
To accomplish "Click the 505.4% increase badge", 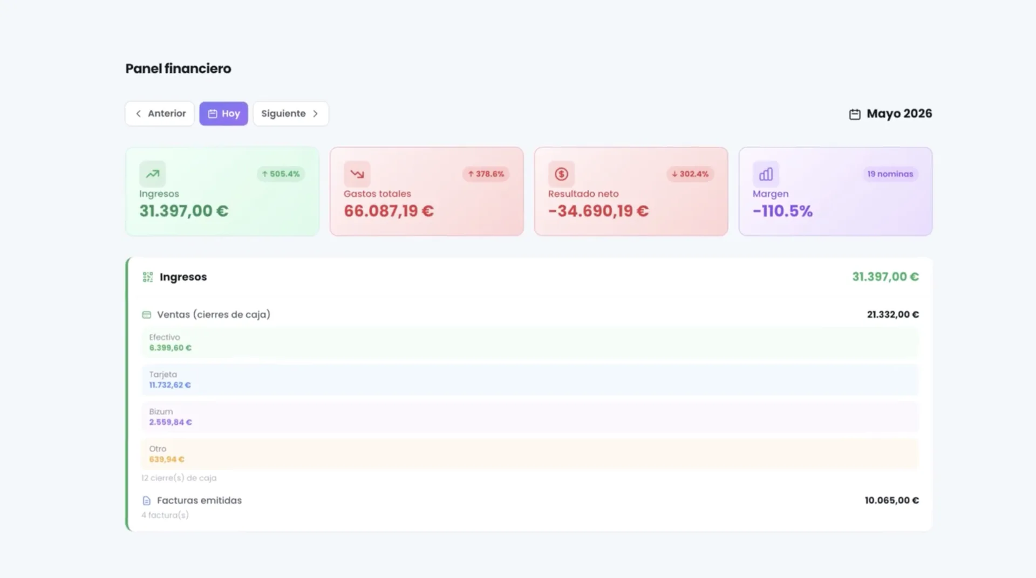I will [281, 174].
